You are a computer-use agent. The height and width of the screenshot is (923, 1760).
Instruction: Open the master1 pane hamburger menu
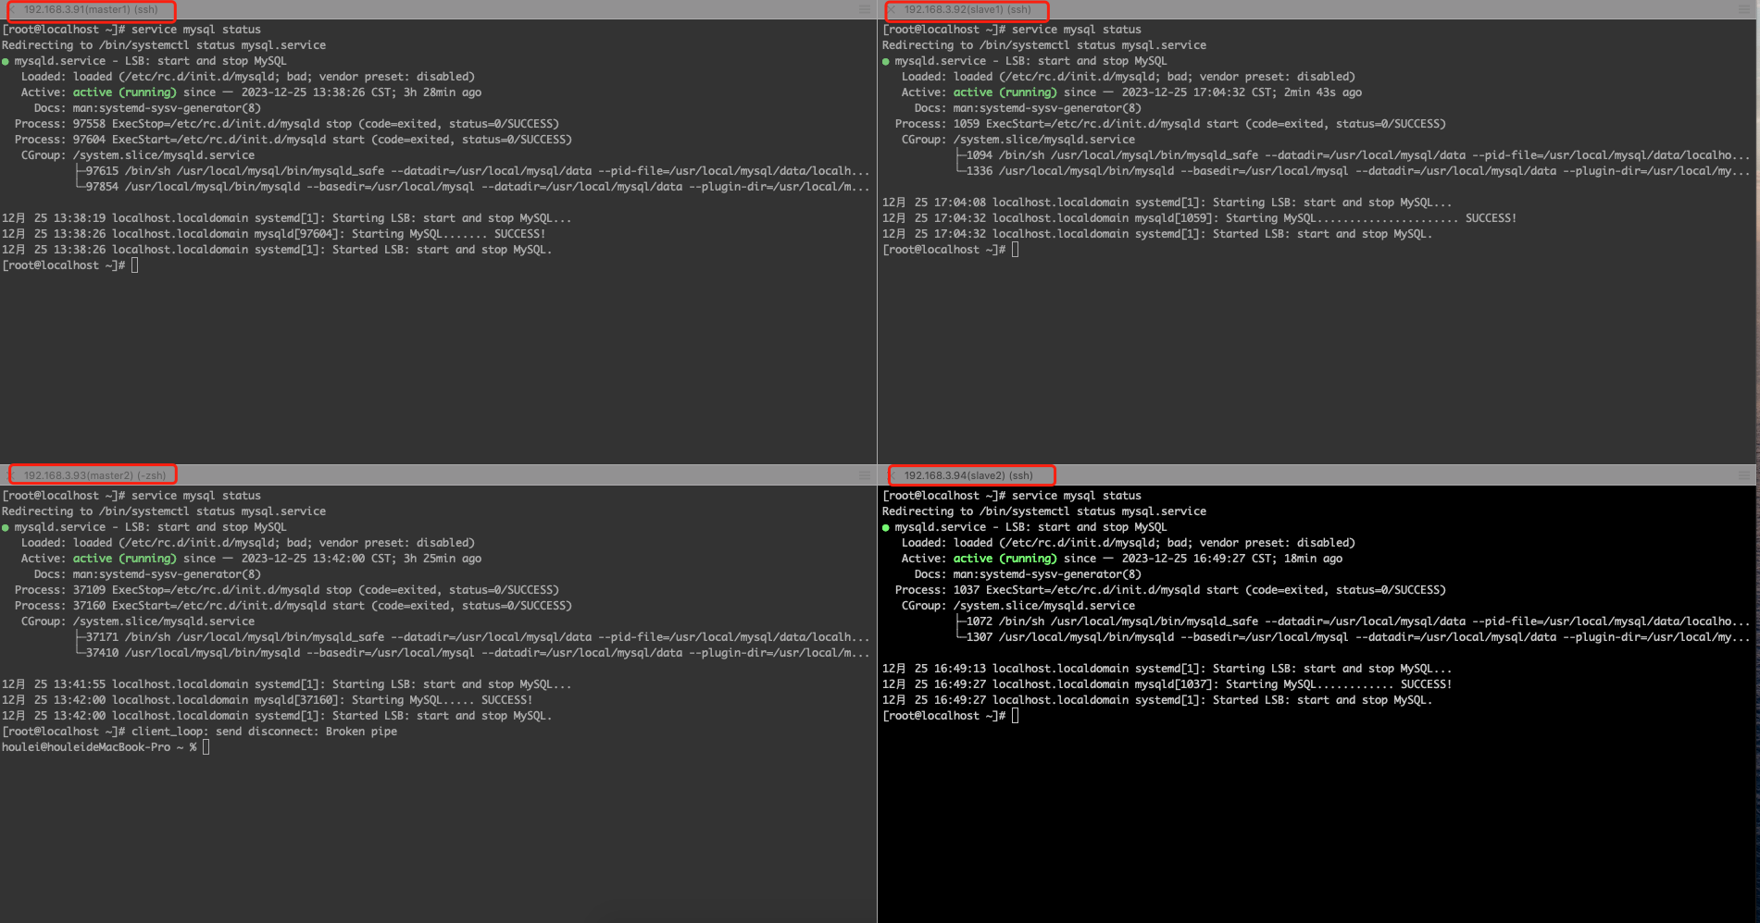(864, 10)
